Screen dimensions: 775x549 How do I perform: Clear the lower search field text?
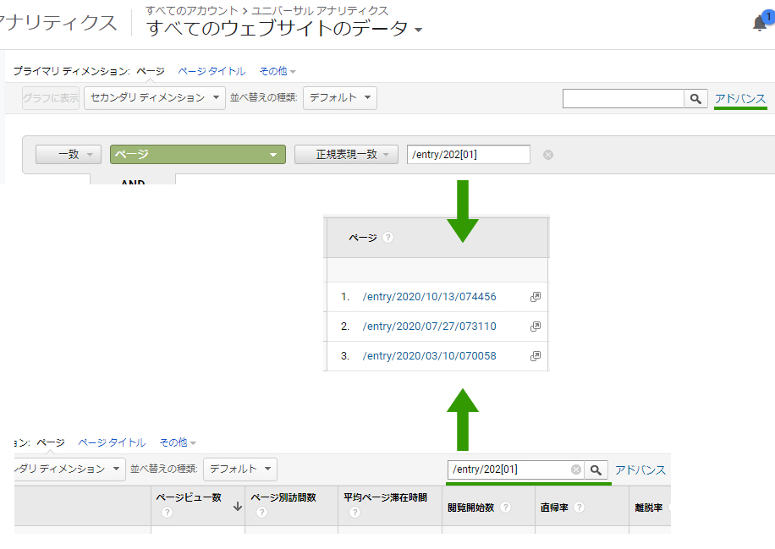point(576,469)
